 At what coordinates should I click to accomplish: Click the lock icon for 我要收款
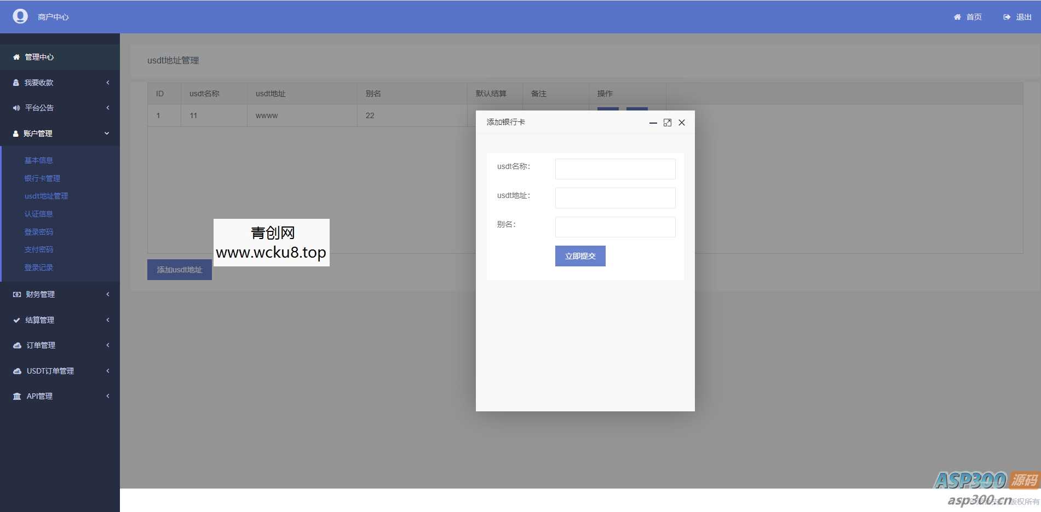tap(16, 83)
